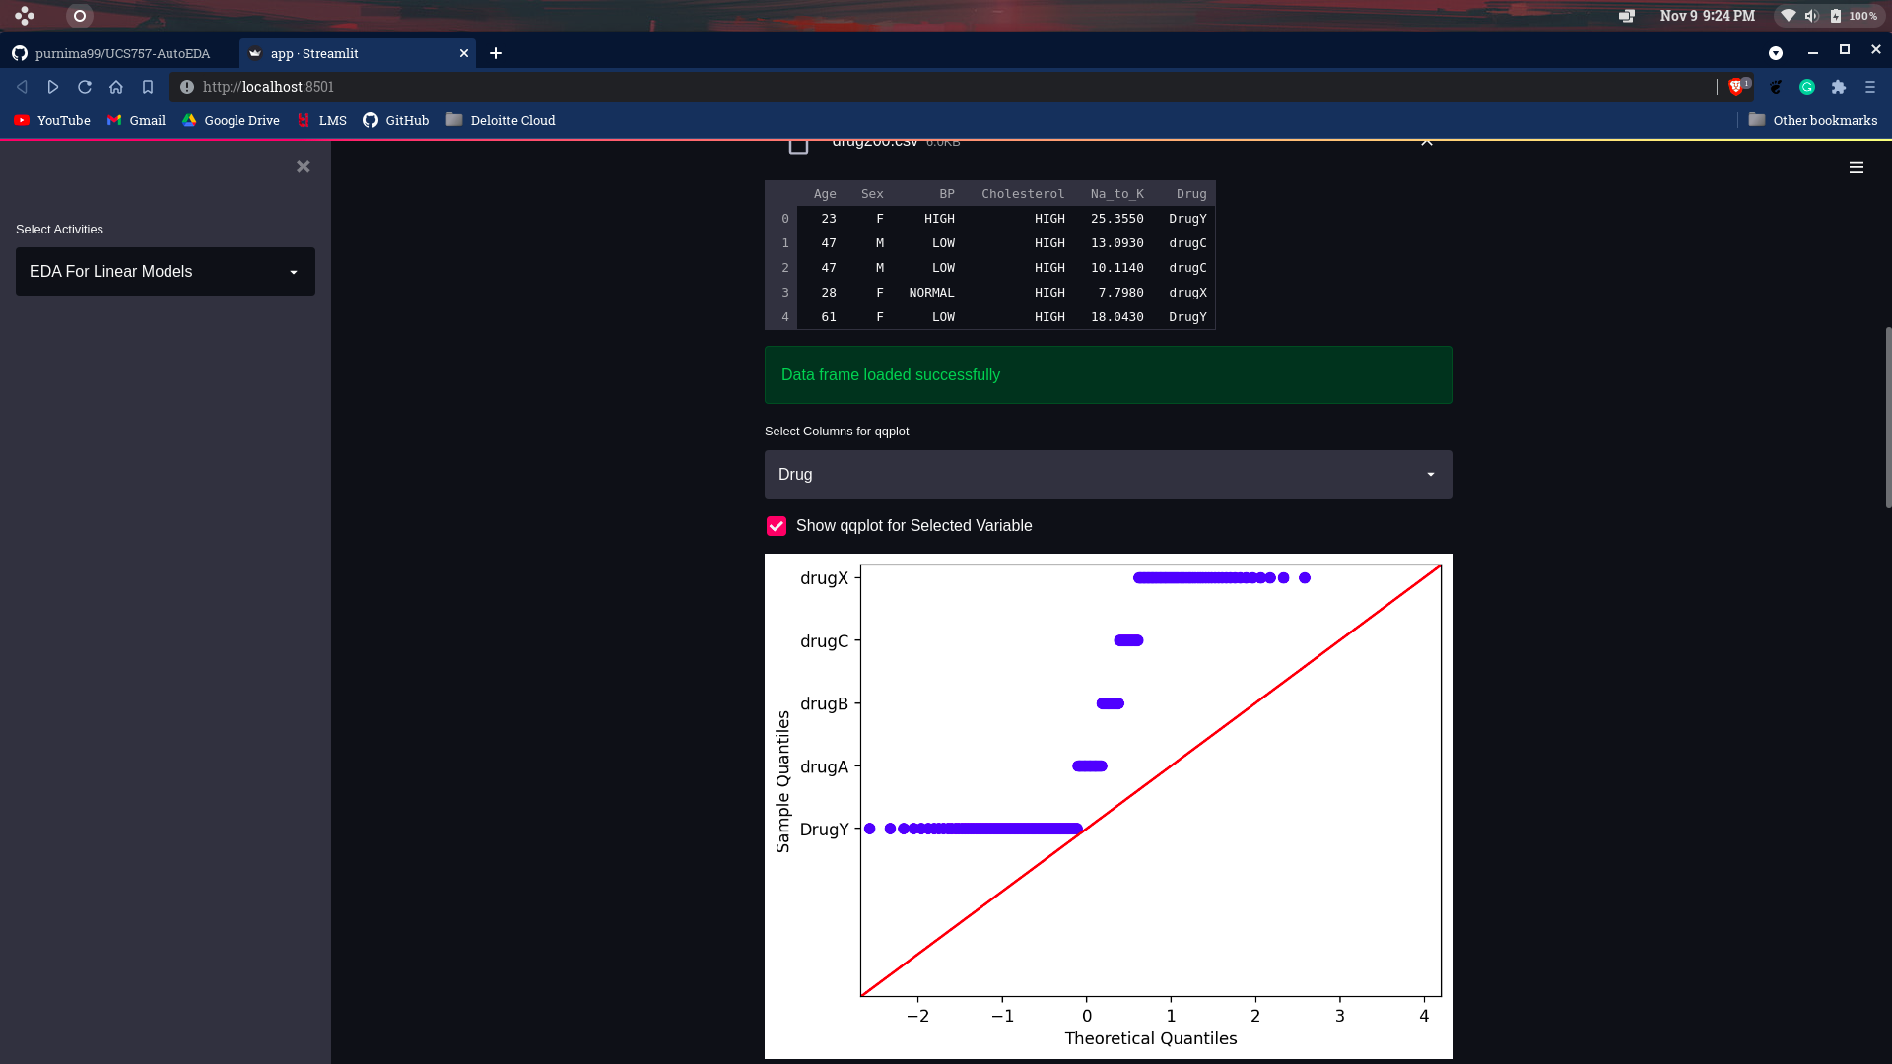Remove uploaded drug200.csv file
Image resolution: width=1892 pixels, height=1064 pixels.
(1426, 143)
